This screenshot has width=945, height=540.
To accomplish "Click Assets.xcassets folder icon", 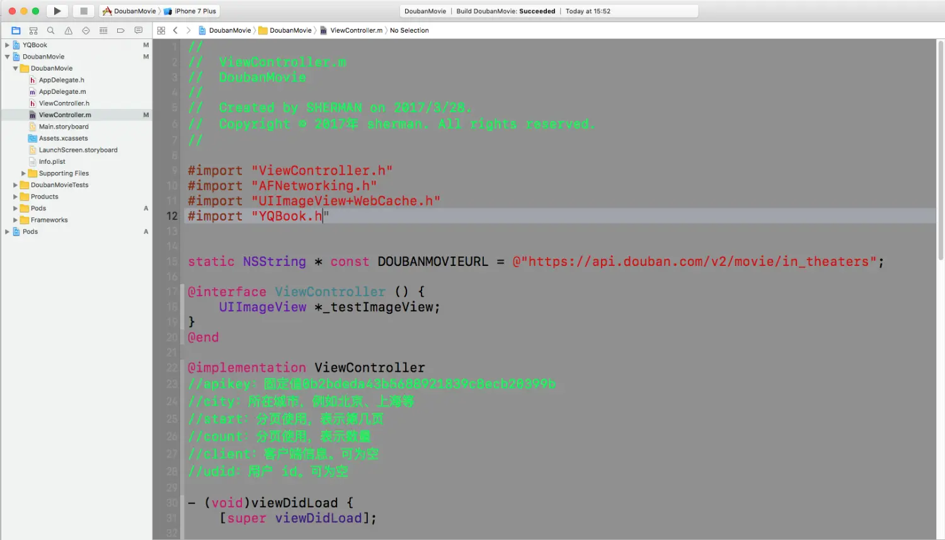I will (33, 138).
